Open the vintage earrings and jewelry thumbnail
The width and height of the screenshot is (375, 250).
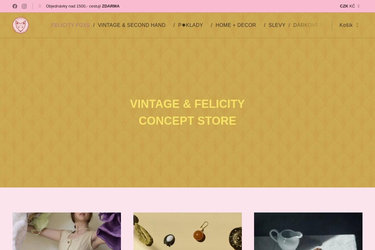point(187,231)
